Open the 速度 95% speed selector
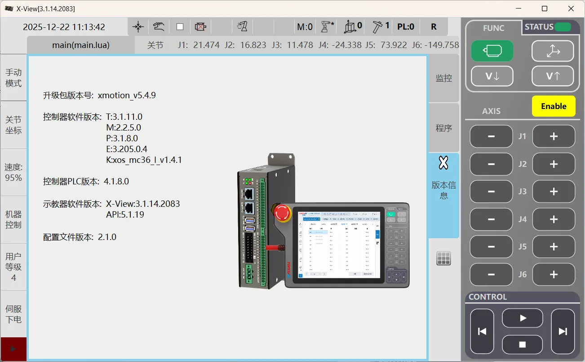This screenshot has height=362, width=585. pyautogui.click(x=13, y=172)
